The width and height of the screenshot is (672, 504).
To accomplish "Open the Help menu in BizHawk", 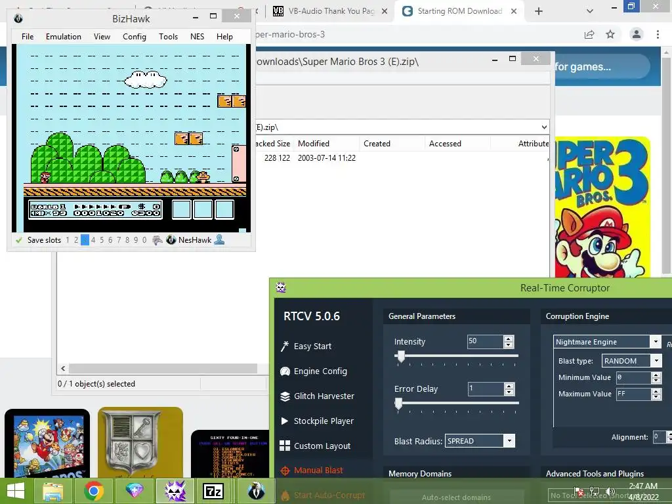I will (x=224, y=37).
